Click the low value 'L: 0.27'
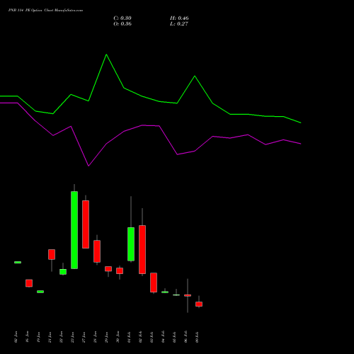This screenshot has width=354, height=354. (179, 24)
